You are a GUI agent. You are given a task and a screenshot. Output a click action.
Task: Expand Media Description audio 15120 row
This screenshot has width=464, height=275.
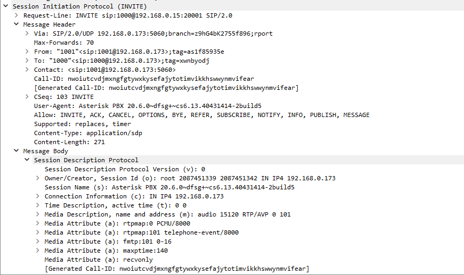coord(38,214)
